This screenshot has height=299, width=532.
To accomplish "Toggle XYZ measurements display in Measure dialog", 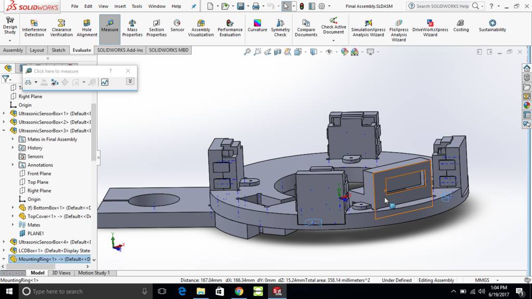I will click(55, 82).
